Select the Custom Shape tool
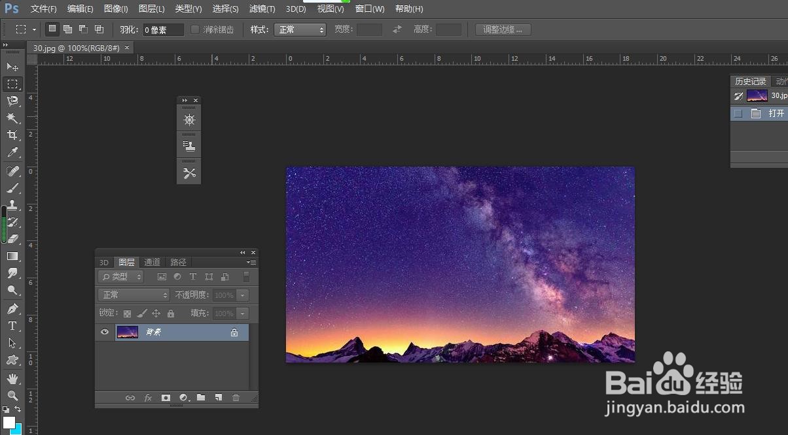 (x=12, y=359)
